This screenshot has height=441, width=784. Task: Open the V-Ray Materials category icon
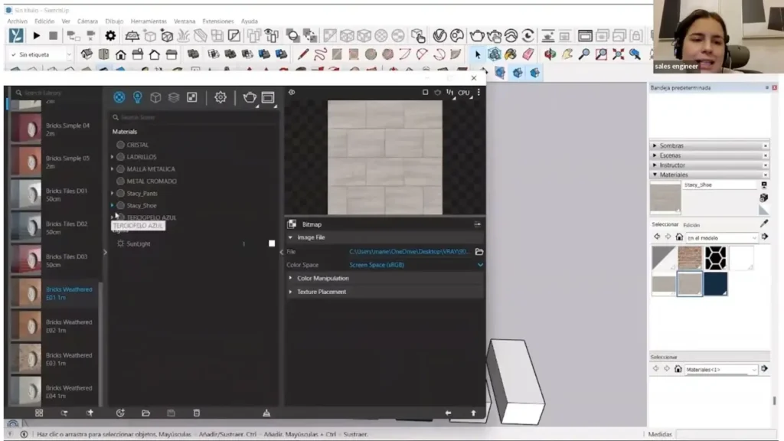pyautogui.click(x=119, y=97)
